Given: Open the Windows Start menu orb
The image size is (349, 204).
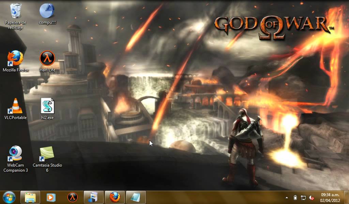Looking at the screenshot, I should pyautogui.click(x=9, y=197).
